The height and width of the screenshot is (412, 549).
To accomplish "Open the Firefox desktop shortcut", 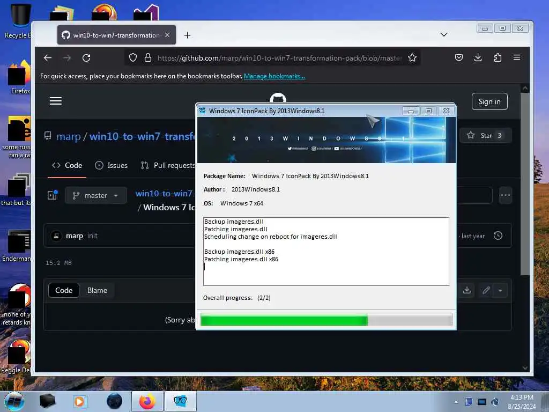I will point(19,77).
